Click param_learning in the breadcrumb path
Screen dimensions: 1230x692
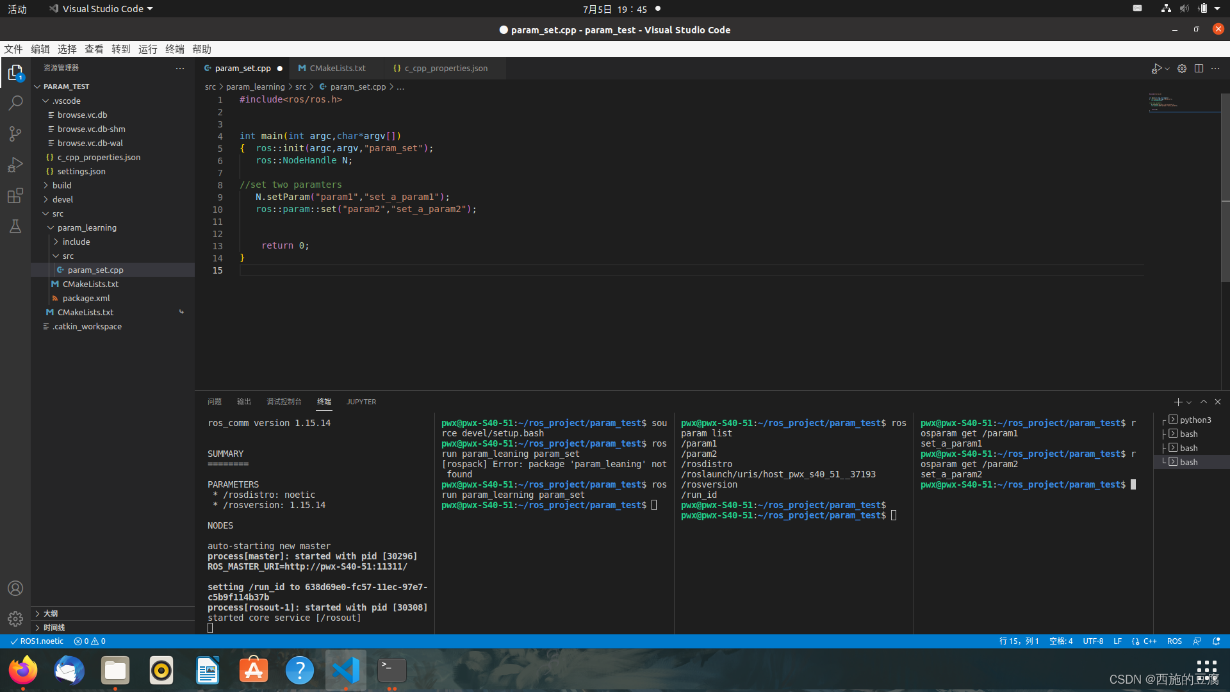point(255,86)
